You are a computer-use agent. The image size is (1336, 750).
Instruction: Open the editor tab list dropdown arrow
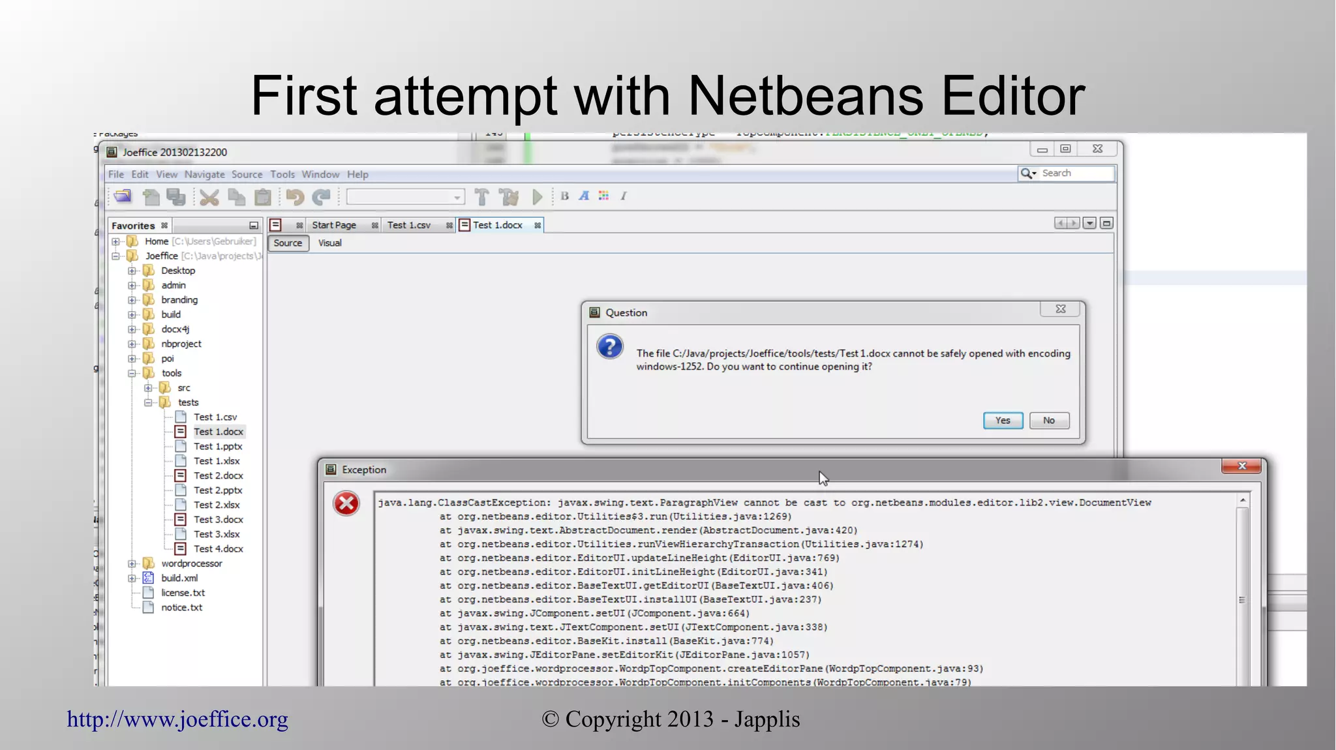click(x=1089, y=223)
